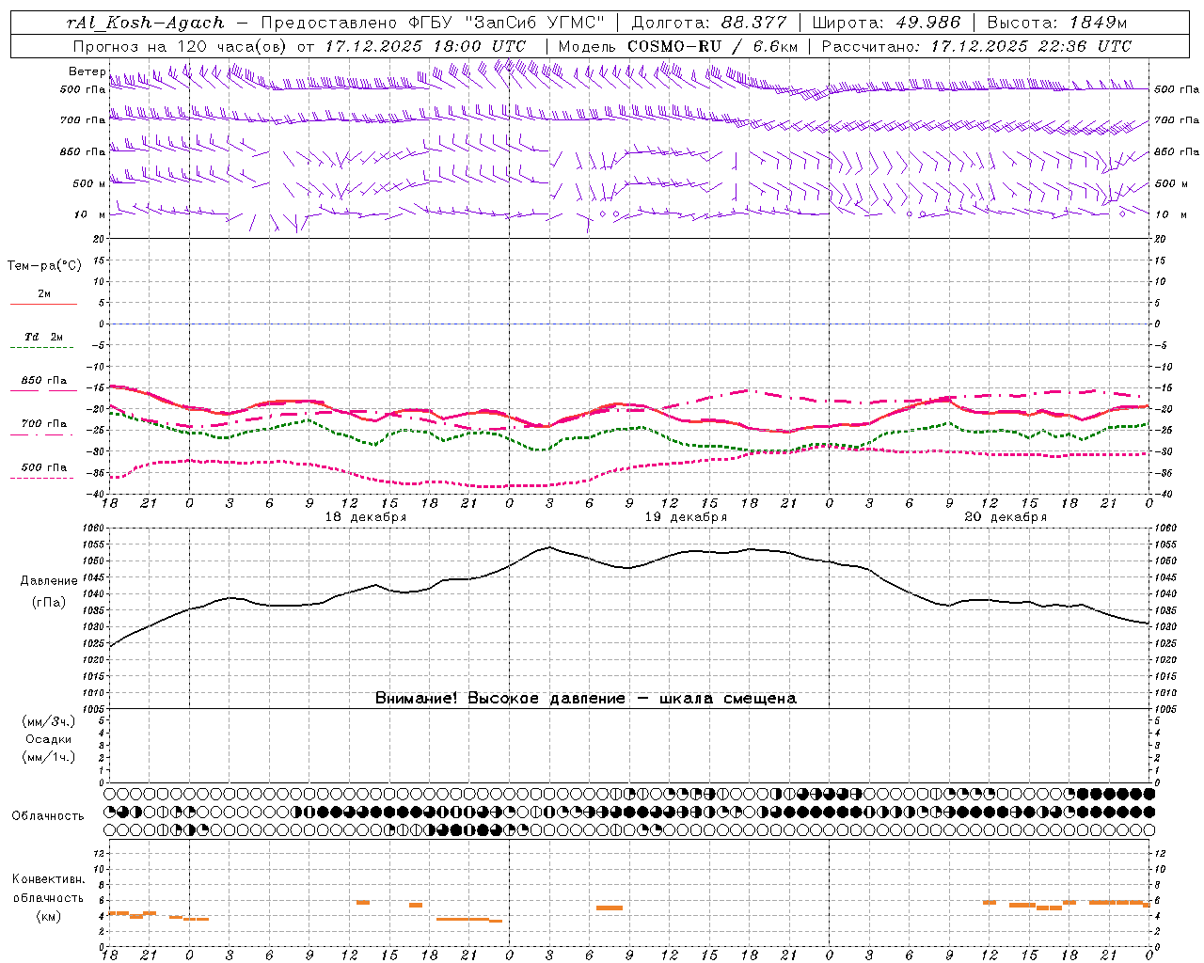Viewport: 1204px width, 963px height.
Task: Click the 19 декабря date label
Action: (x=686, y=517)
